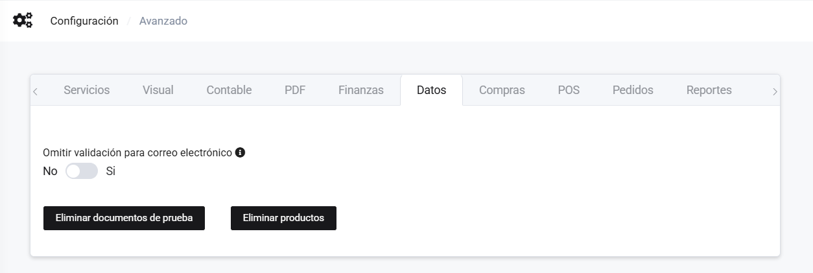Go to the PDF tab
Image resolution: width=813 pixels, height=273 pixels.
[295, 90]
